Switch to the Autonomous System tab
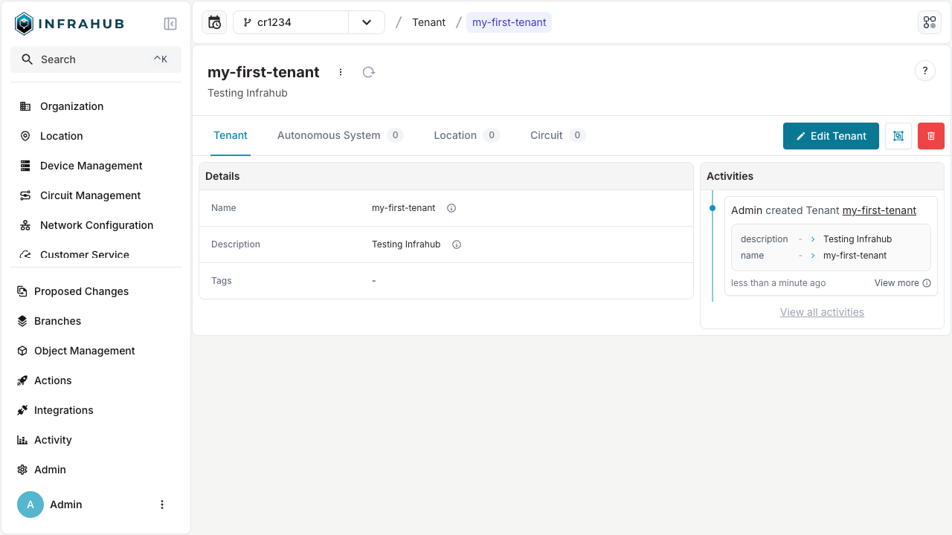952x535 pixels. click(x=329, y=135)
